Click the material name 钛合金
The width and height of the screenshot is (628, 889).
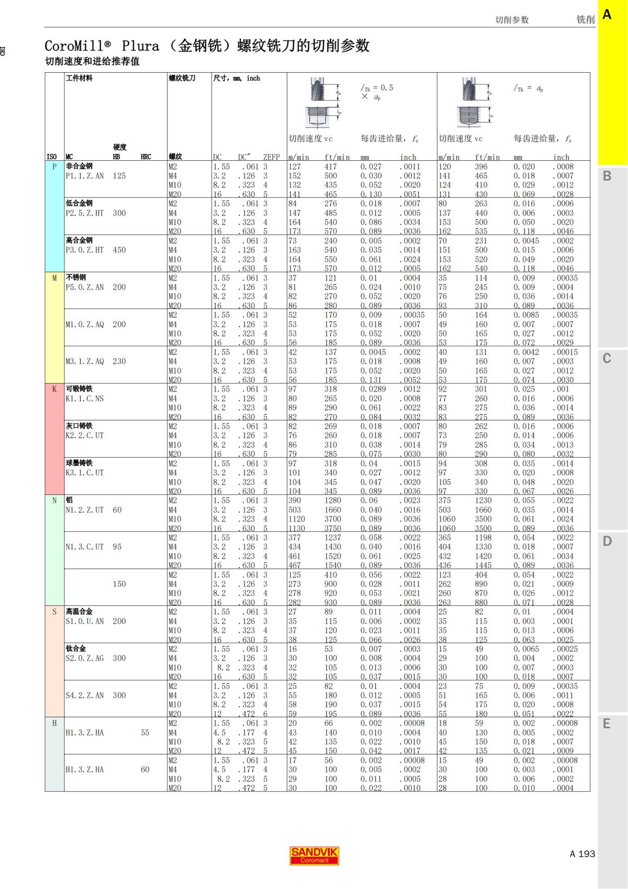tap(76, 649)
